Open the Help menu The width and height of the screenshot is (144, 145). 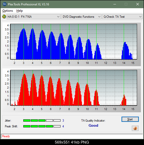click(x=20, y=11)
